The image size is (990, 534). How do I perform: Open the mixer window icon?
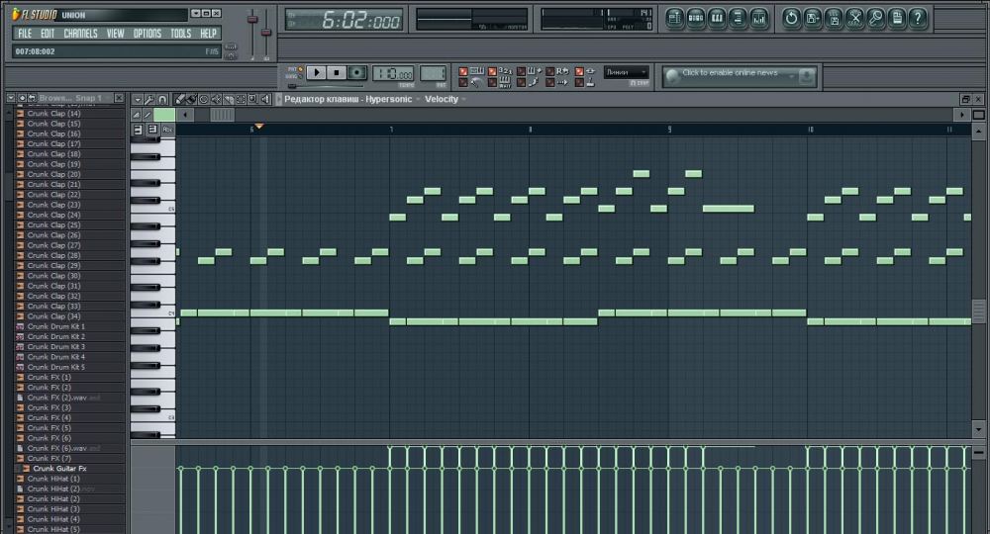[x=759, y=18]
